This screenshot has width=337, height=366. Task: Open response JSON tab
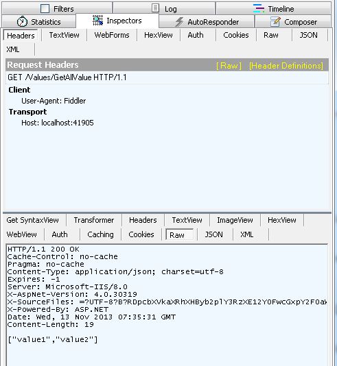coord(213,234)
